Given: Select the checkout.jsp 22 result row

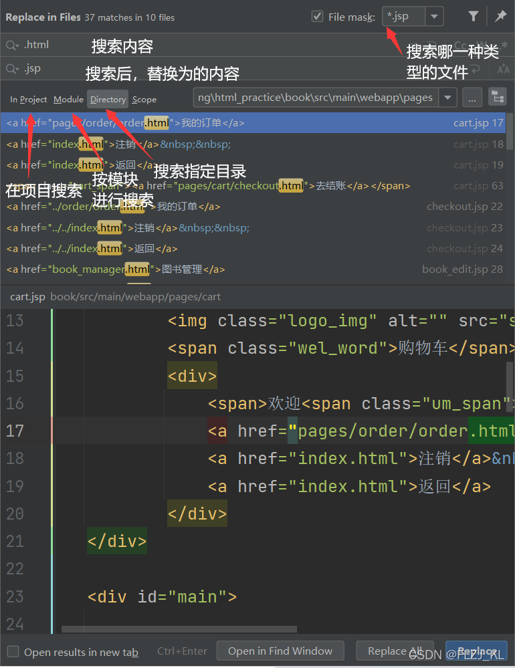Looking at the screenshot, I should [x=253, y=207].
